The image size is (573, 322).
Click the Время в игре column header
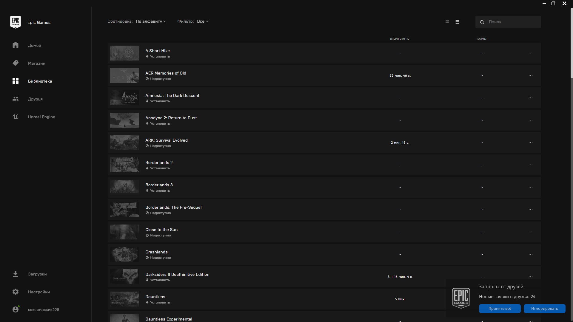[x=399, y=39]
